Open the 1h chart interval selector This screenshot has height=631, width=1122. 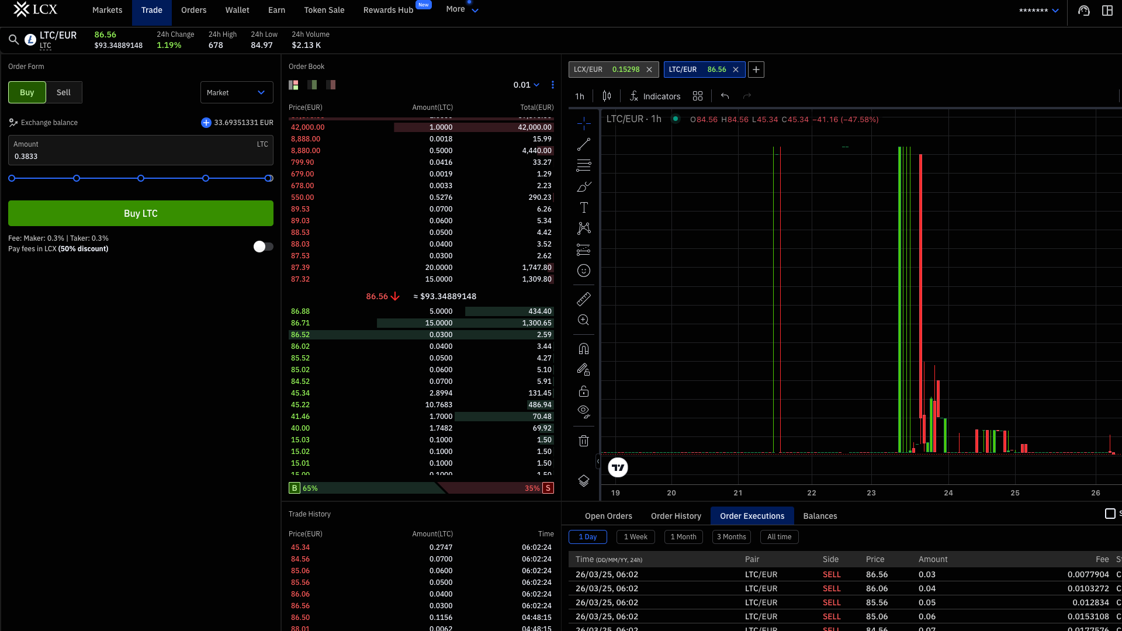[x=580, y=96]
